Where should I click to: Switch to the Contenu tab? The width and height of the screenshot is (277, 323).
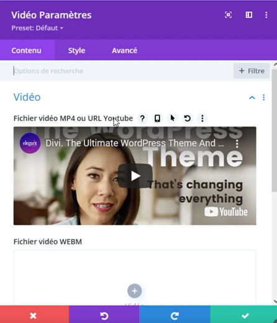(27, 50)
